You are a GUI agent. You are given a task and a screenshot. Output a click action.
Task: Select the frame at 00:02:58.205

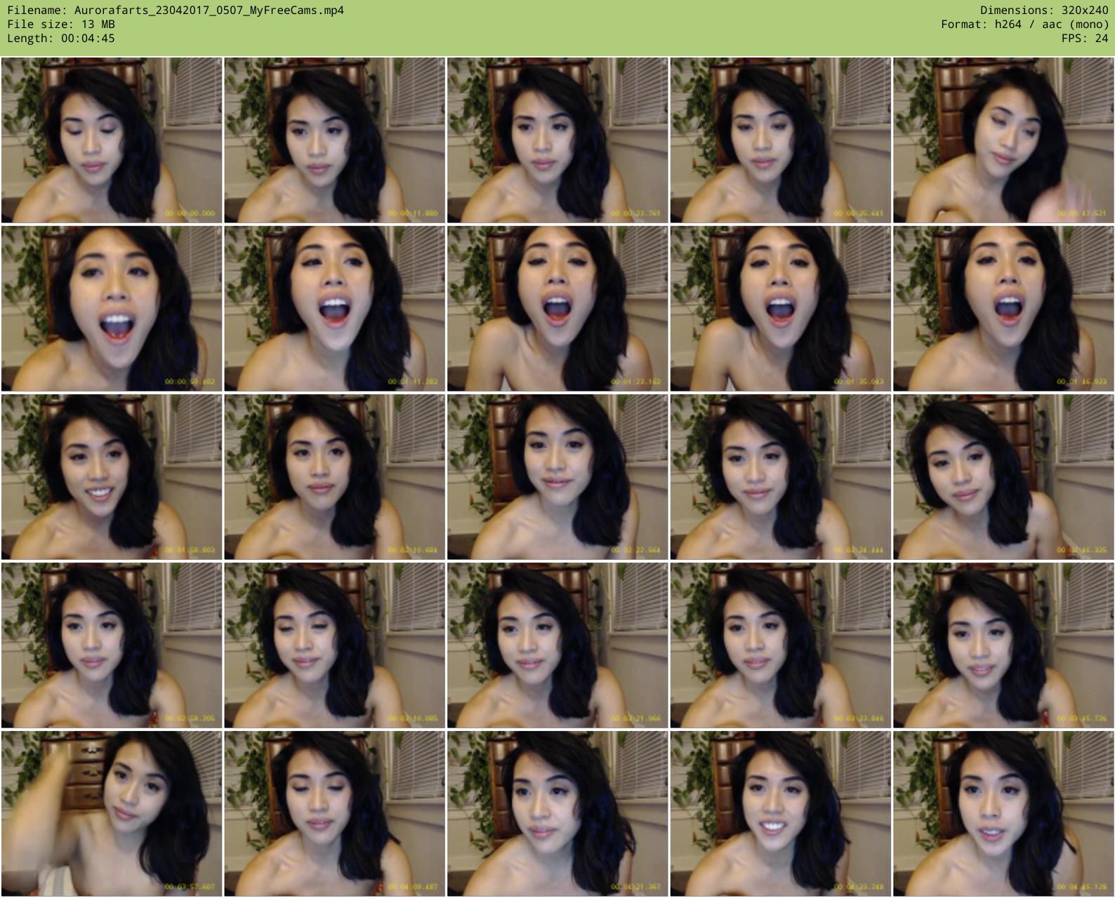112,645
